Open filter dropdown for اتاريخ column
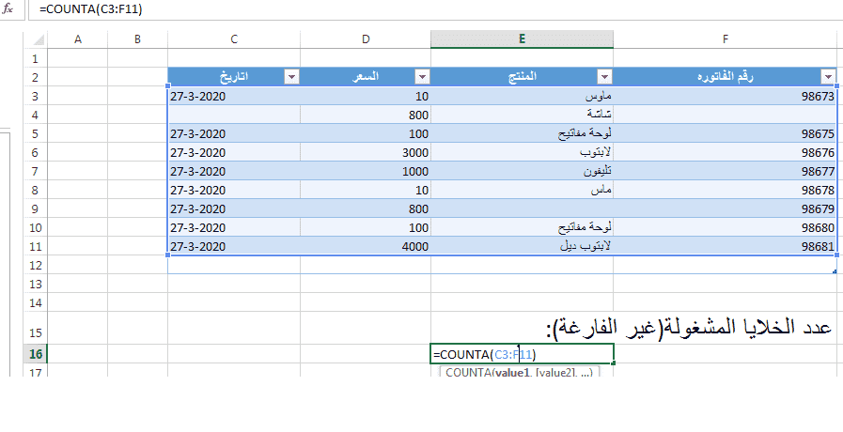The height and width of the screenshot is (432, 843). [x=291, y=77]
